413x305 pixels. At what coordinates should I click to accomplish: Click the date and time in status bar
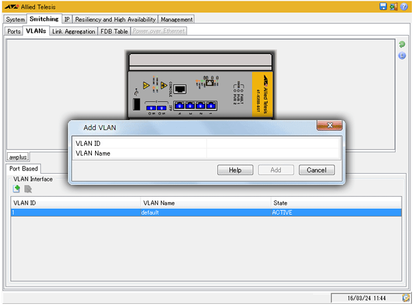coord(367,298)
